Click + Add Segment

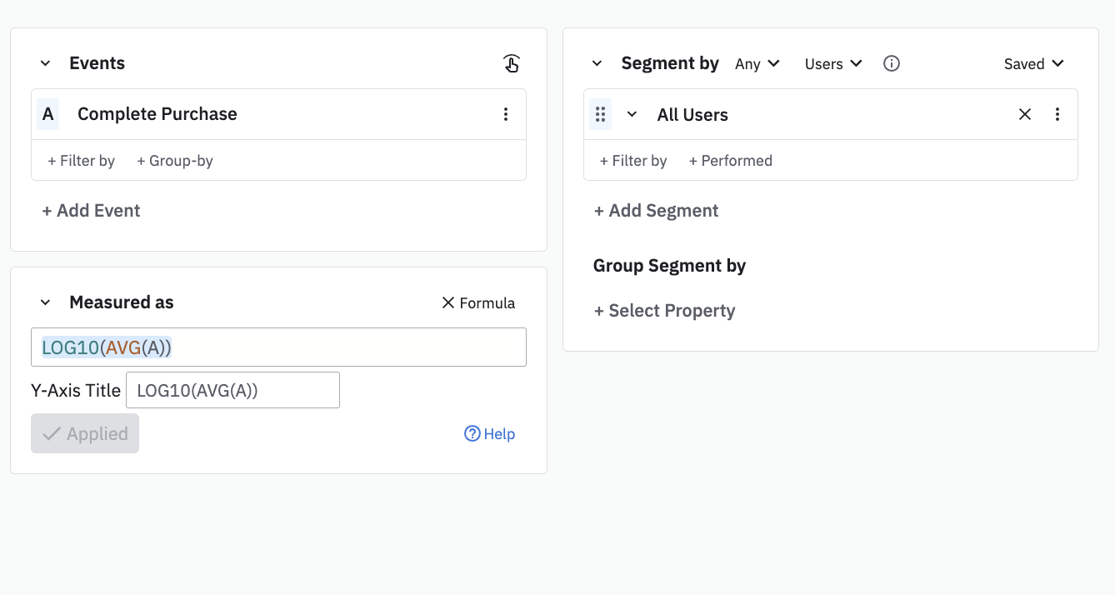click(x=656, y=211)
